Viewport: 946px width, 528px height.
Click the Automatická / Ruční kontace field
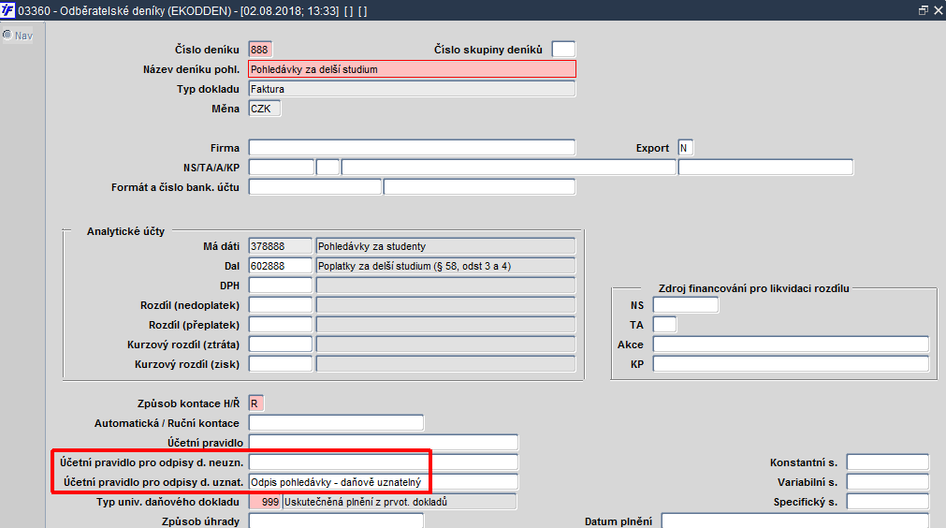[x=336, y=423]
